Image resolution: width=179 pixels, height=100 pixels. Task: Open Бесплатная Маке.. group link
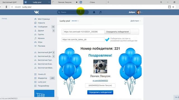click(45, 68)
